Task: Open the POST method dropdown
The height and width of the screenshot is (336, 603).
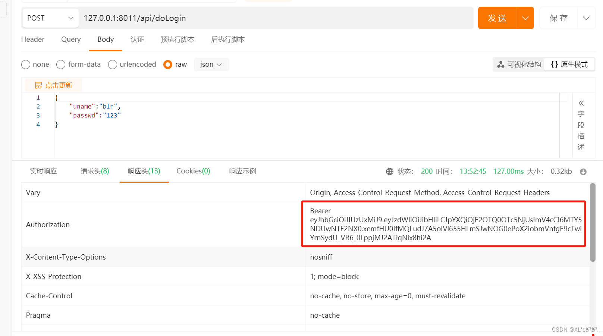Action: tap(51, 18)
